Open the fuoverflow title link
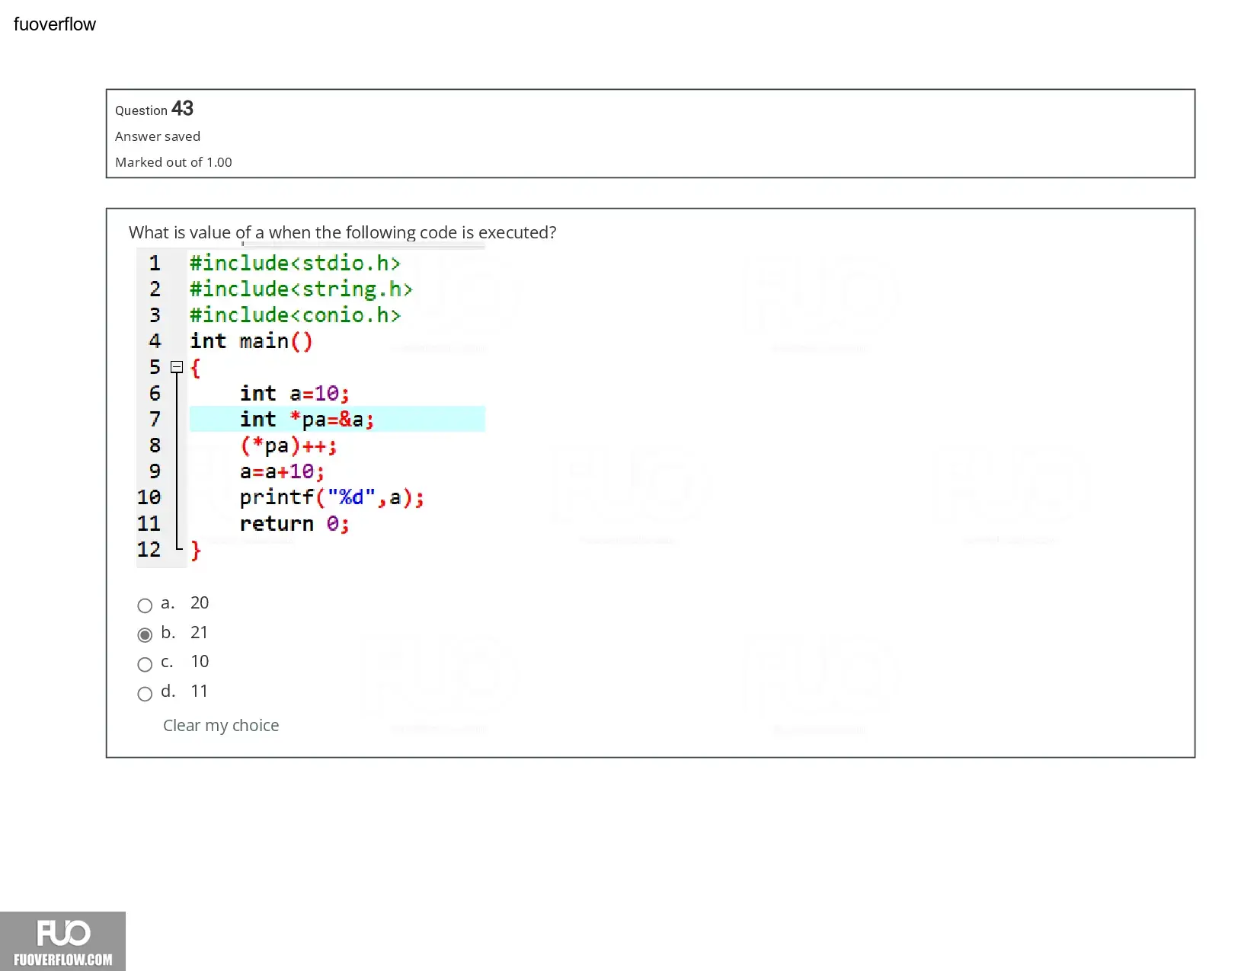1257x971 pixels. pyautogui.click(x=55, y=24)
